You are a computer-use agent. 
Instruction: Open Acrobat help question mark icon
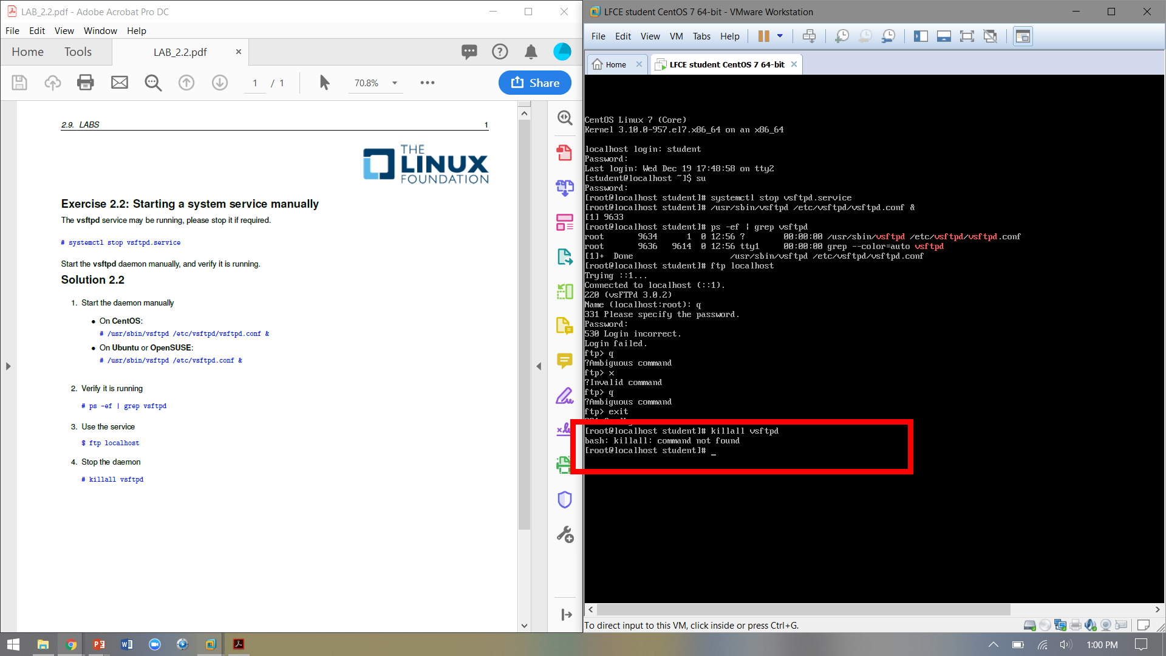[x=500, y=52]
